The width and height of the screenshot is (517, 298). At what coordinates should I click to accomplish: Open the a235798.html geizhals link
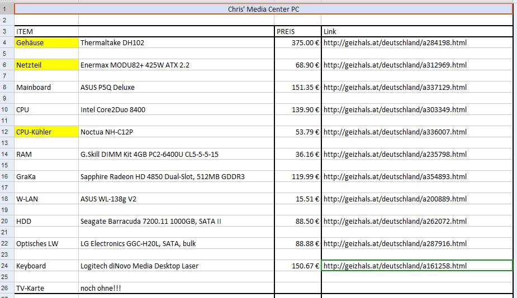[395, 155]
